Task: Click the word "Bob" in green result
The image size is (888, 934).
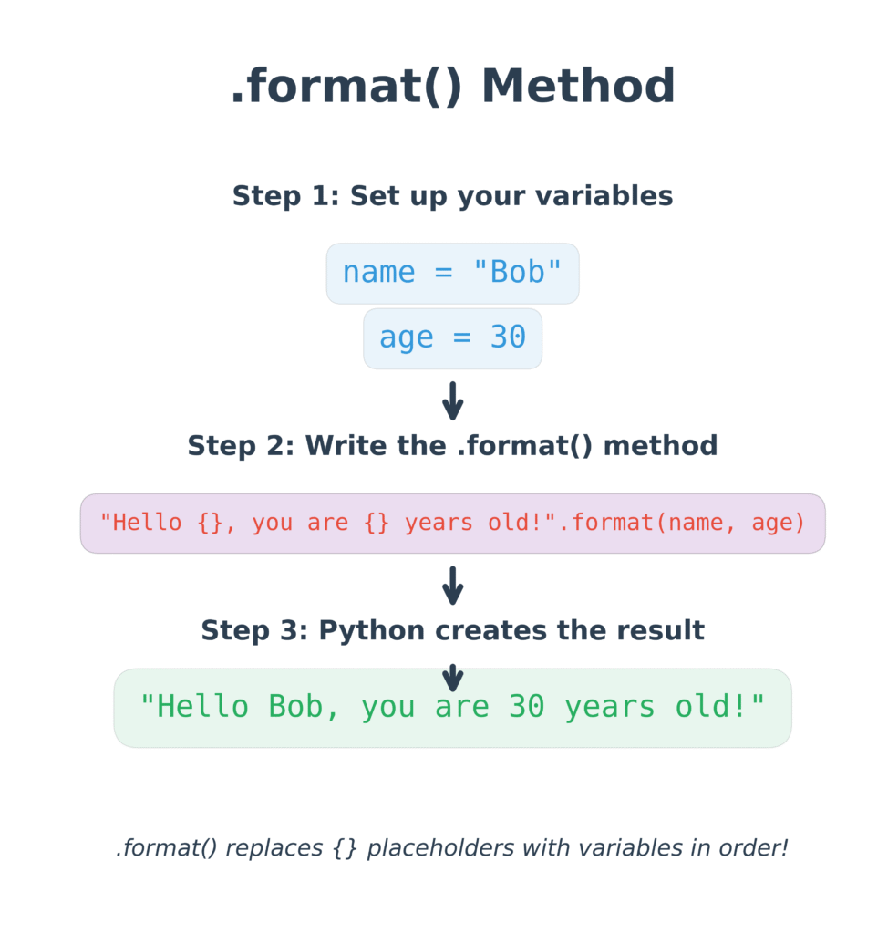Action: click(x=296, y=707)
